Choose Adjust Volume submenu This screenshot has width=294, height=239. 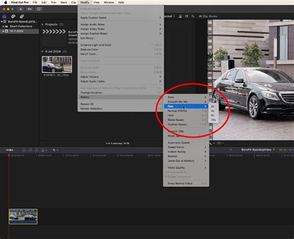120,77
